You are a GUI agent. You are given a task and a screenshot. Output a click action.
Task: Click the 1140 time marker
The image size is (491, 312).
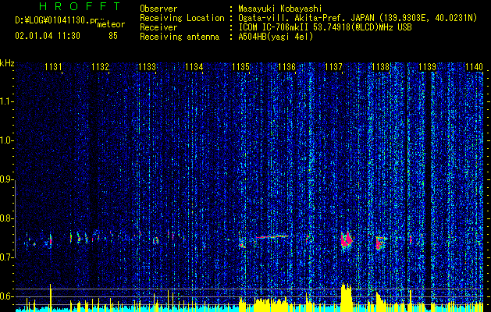474,66
